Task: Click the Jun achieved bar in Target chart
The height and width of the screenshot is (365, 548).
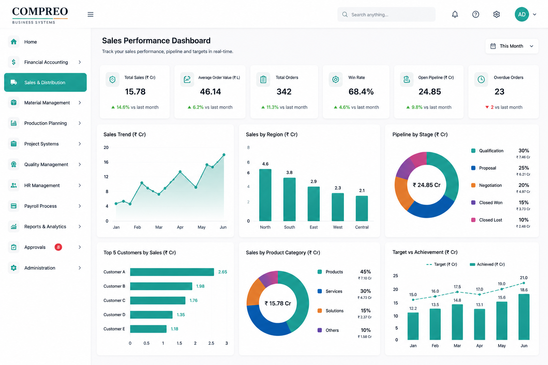Action: (x=524, y=317)
